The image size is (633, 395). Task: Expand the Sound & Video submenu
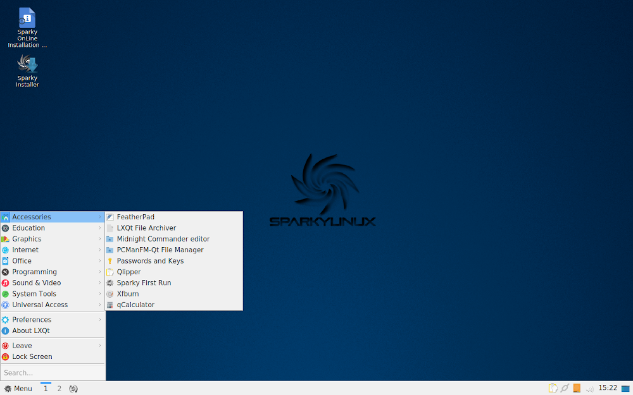pyautogui.click(x=53, y=283)
